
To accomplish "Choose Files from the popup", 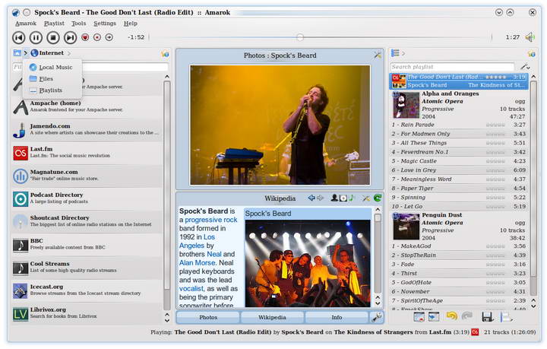I will click(x=52, y=79).
